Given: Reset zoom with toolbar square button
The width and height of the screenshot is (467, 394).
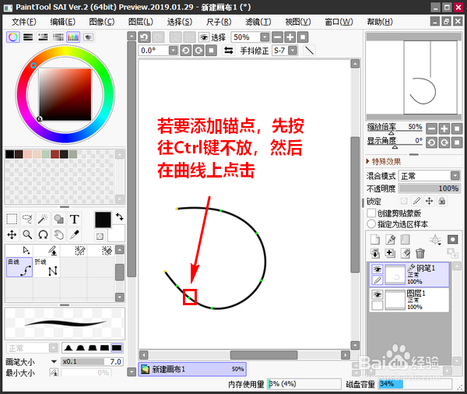Looking at the screenshot, I should [x=303, y=37].
